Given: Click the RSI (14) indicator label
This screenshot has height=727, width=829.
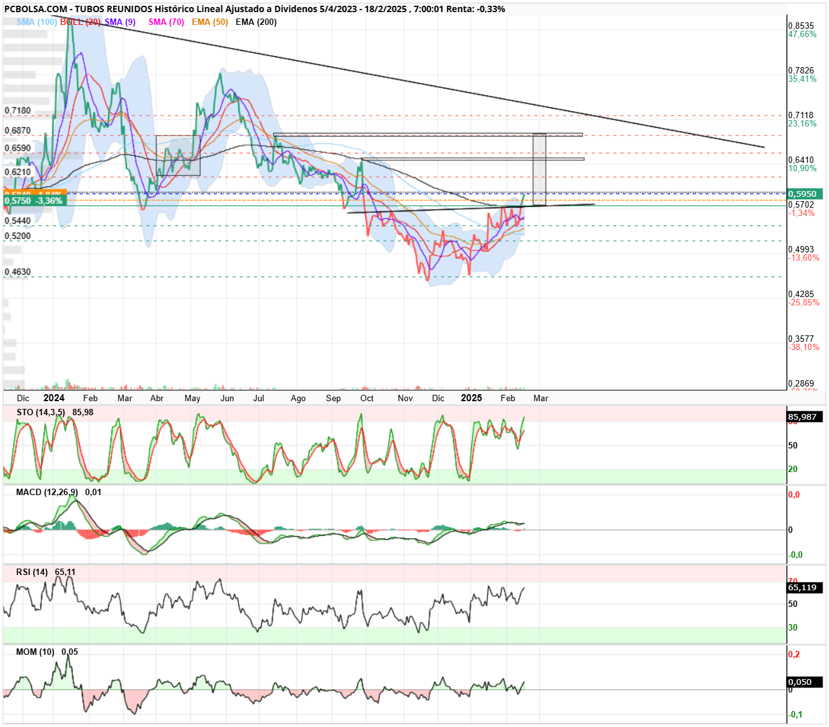Looking at the screenshot, I should (32, 572).
